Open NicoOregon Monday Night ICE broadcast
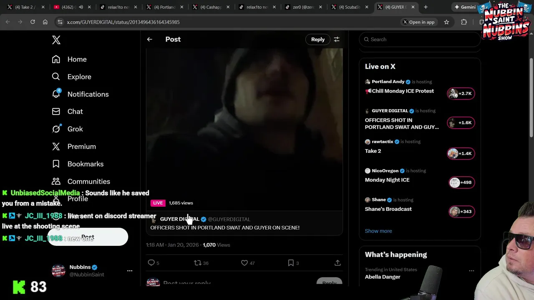The image size is (534, 300). point(387,180)
